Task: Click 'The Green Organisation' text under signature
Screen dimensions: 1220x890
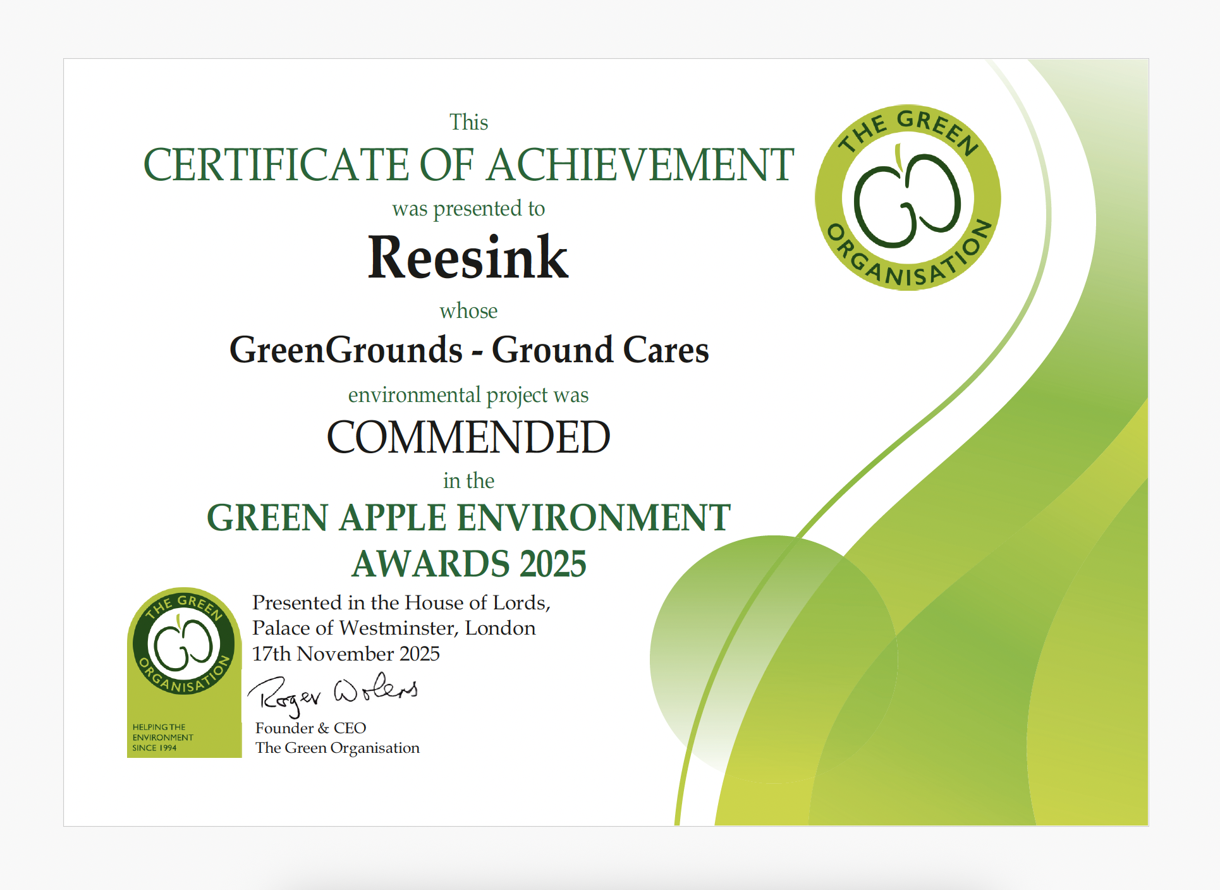Action: 337,748
